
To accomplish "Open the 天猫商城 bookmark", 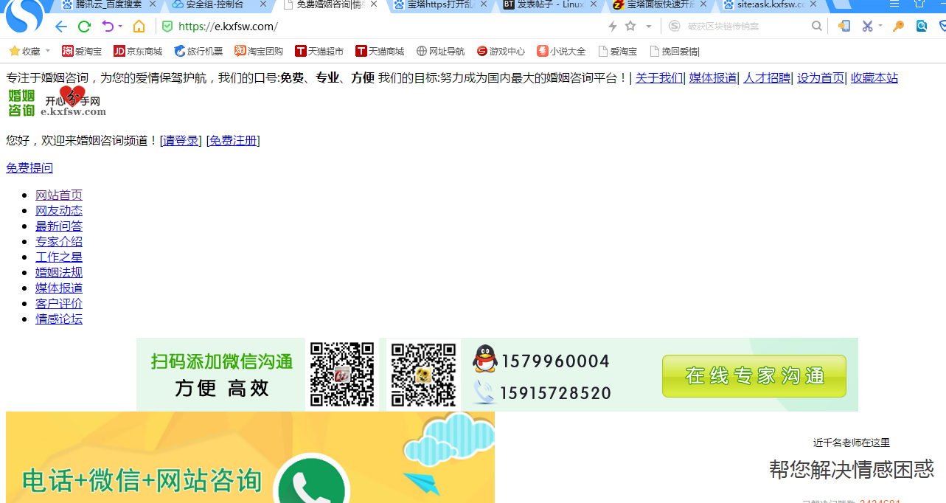I will click(x=380, y=51).
